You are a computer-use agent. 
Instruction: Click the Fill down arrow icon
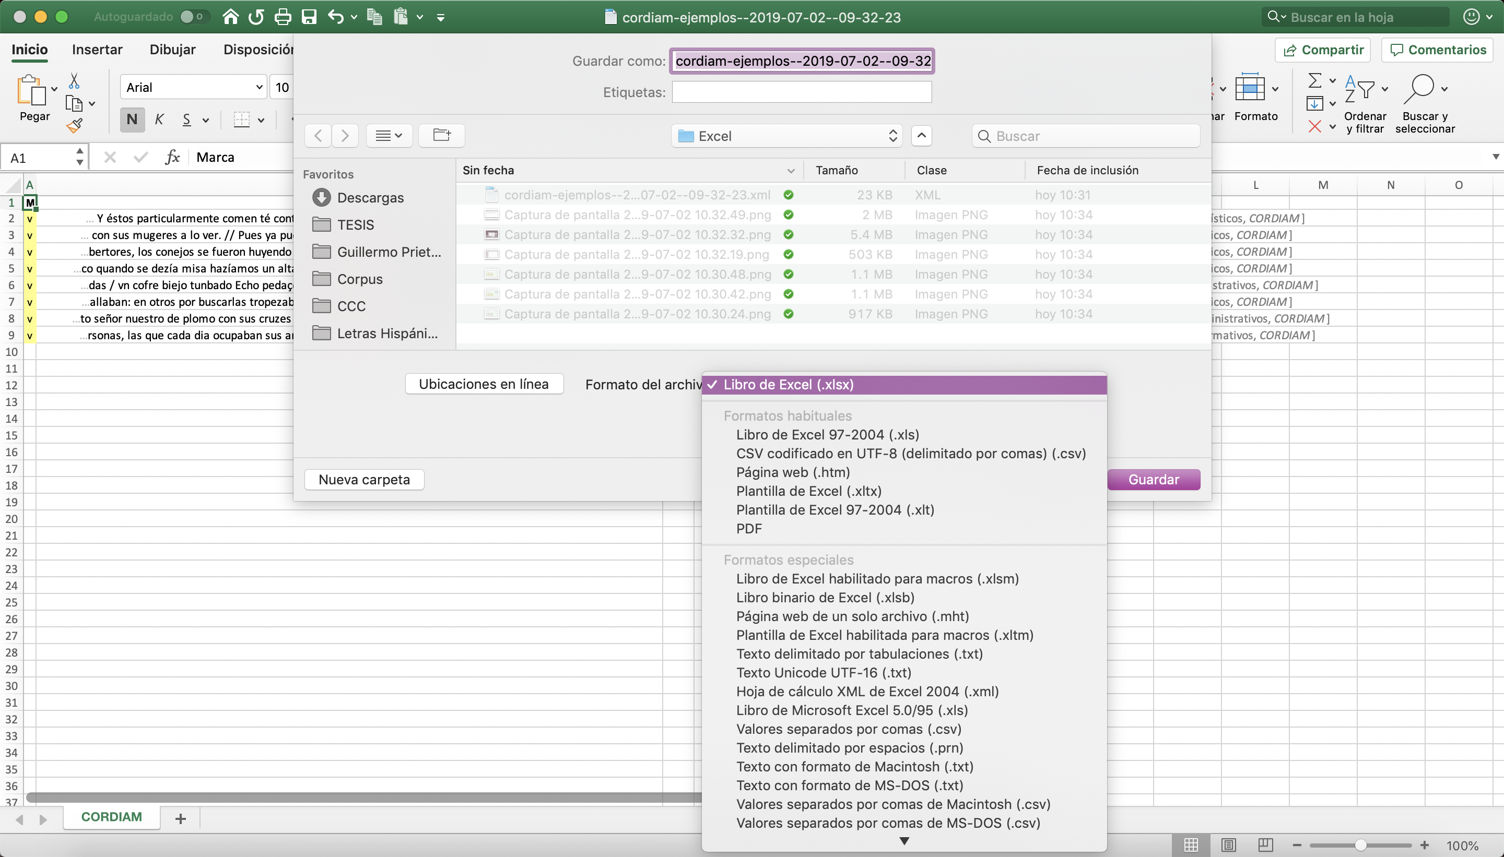pyautogui.click(x=1314, y=103)
